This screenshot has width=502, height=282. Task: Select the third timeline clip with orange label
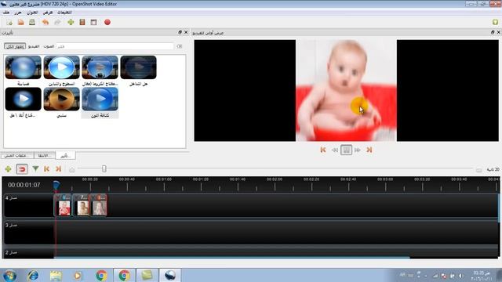point(100,205)
